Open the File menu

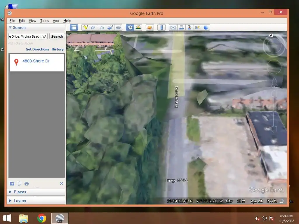[x=12, y=21]
